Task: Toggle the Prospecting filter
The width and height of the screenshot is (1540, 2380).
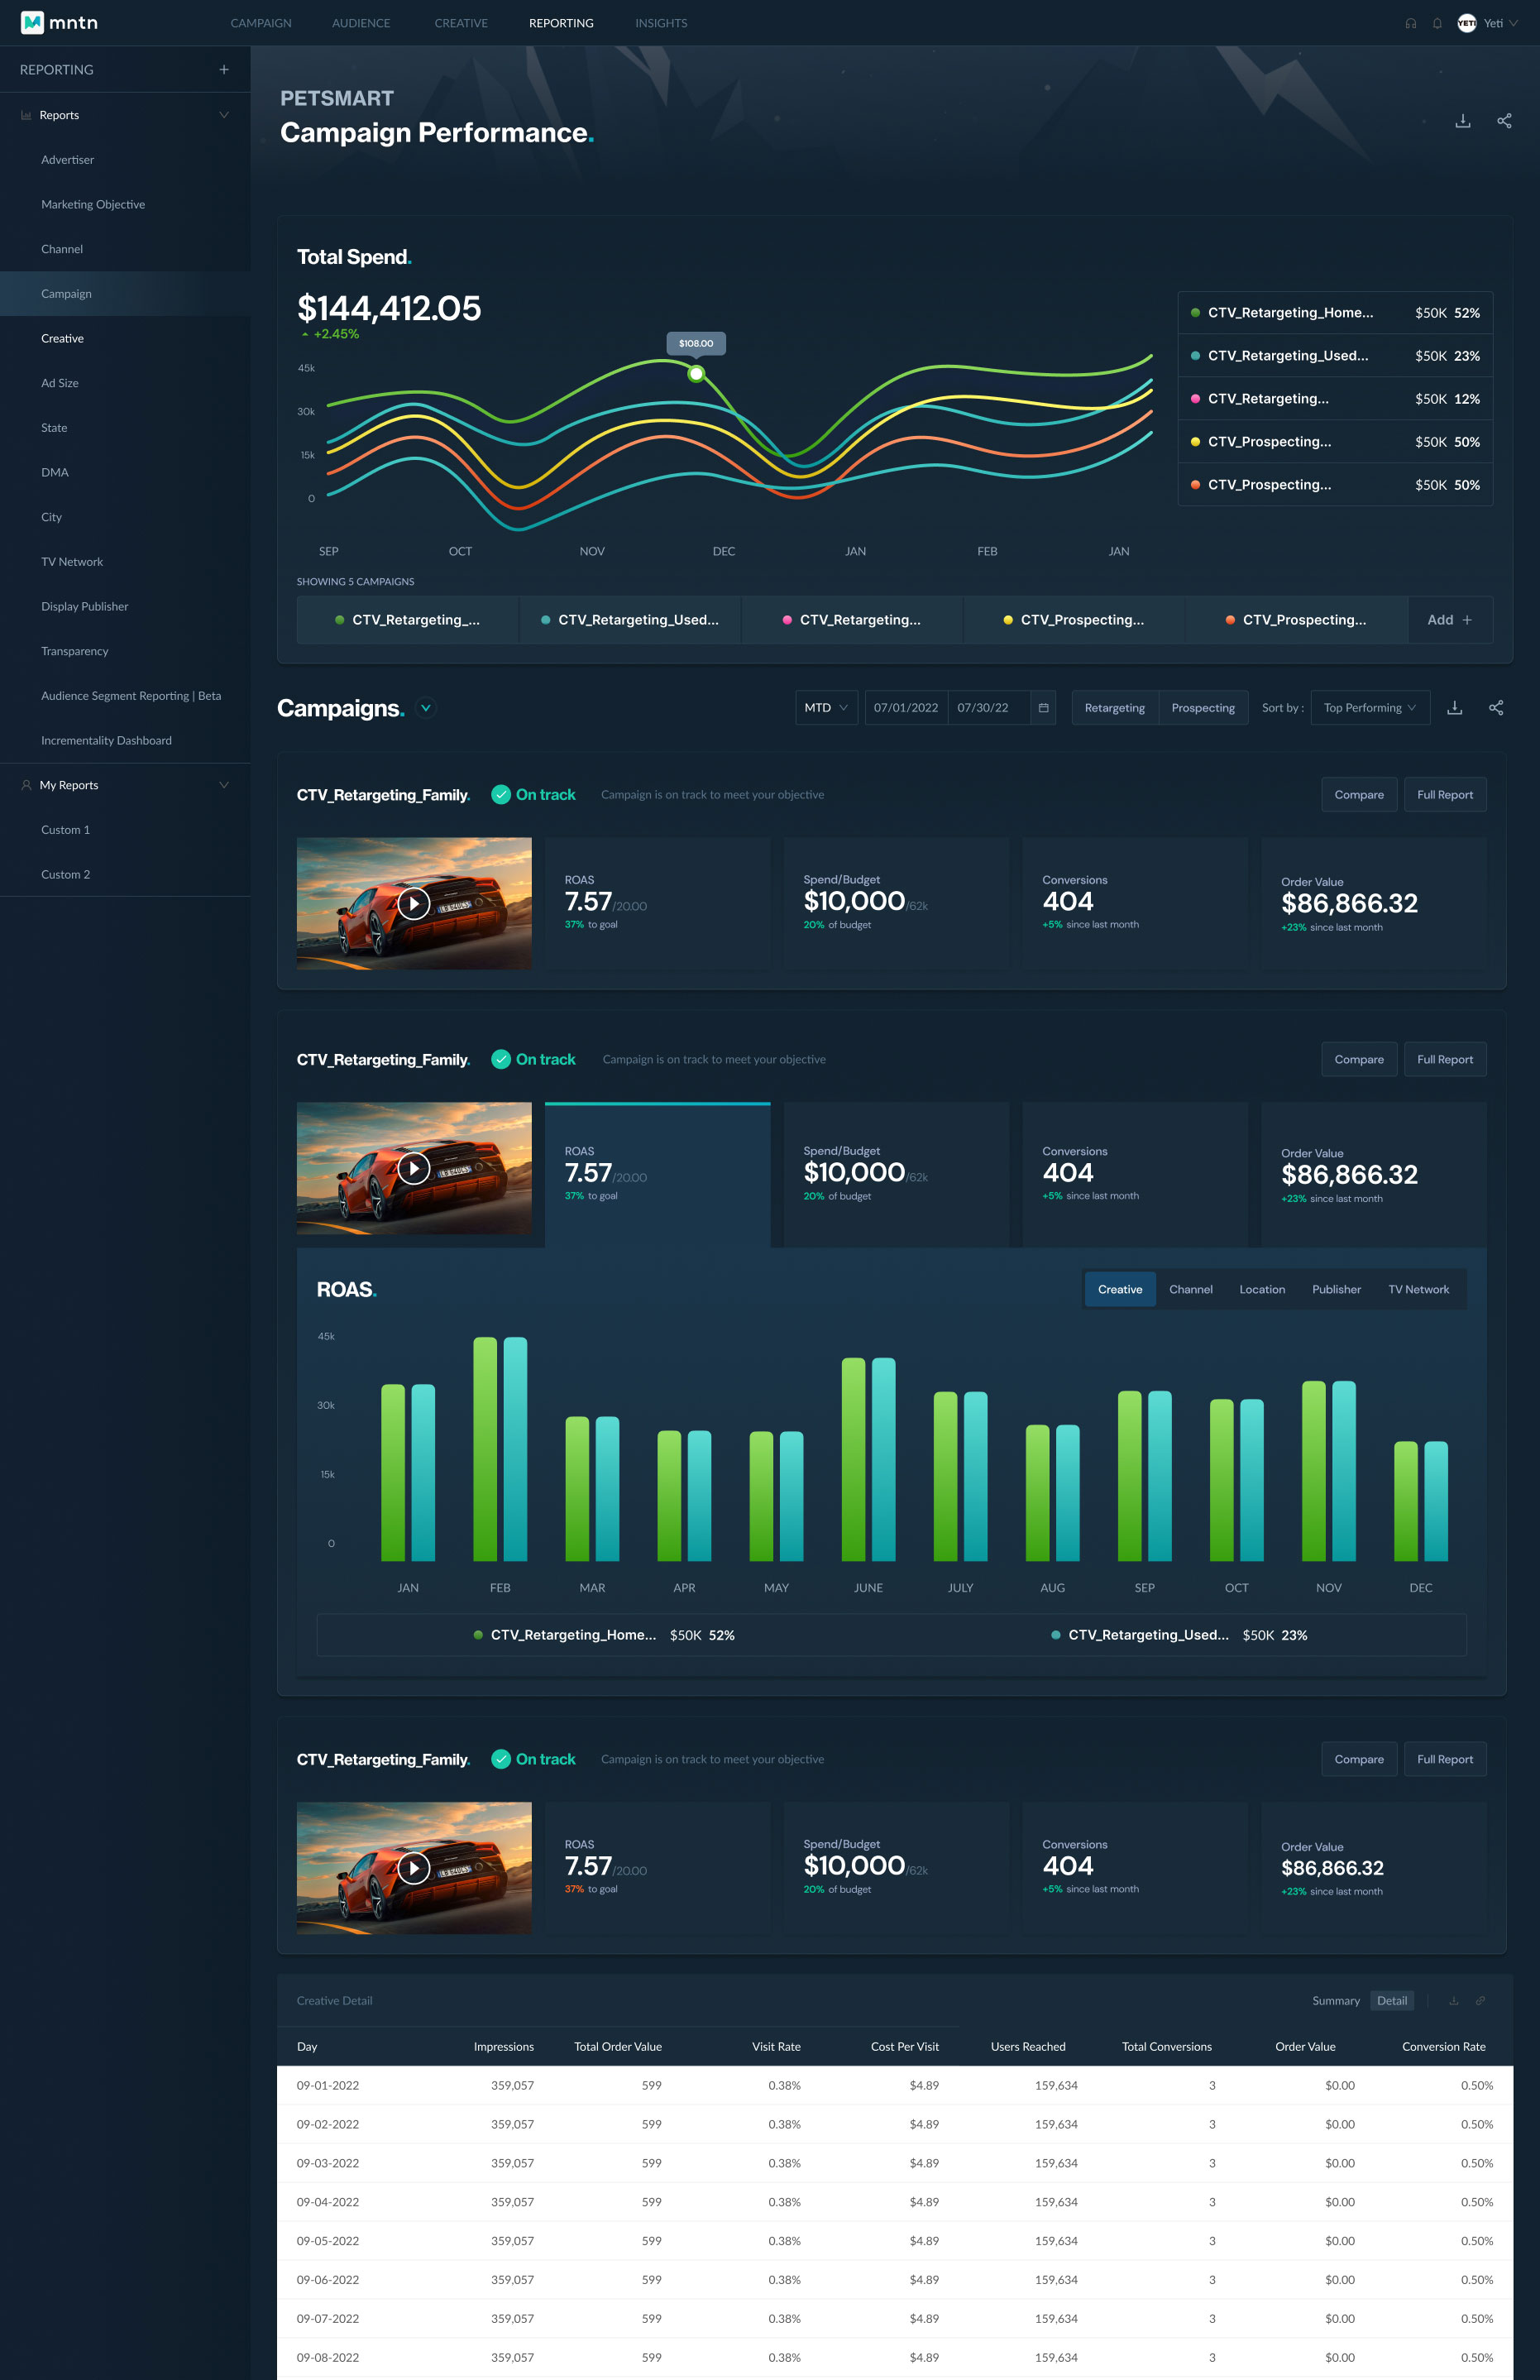Action: pos(1202,708)
